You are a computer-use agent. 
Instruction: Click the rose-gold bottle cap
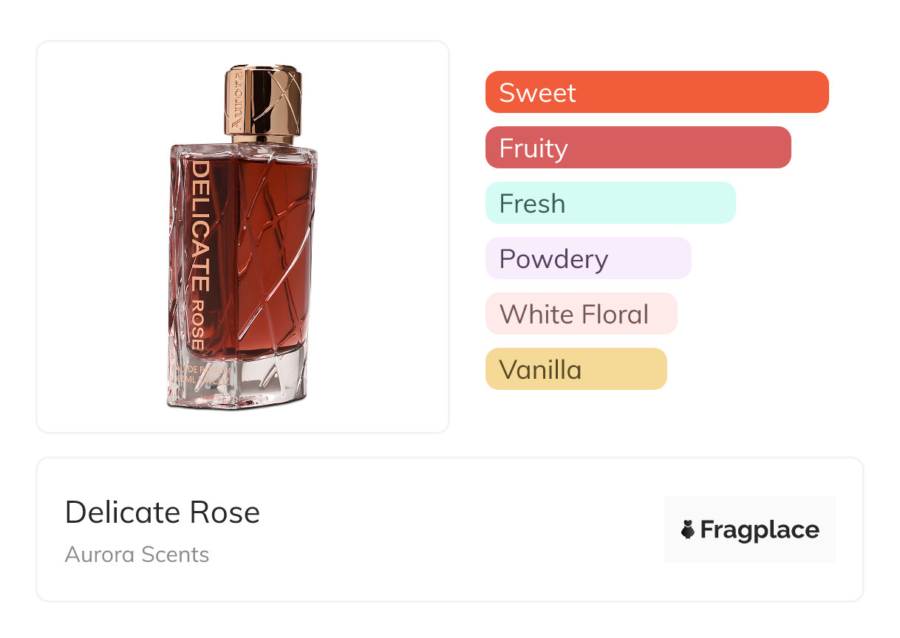264,103
